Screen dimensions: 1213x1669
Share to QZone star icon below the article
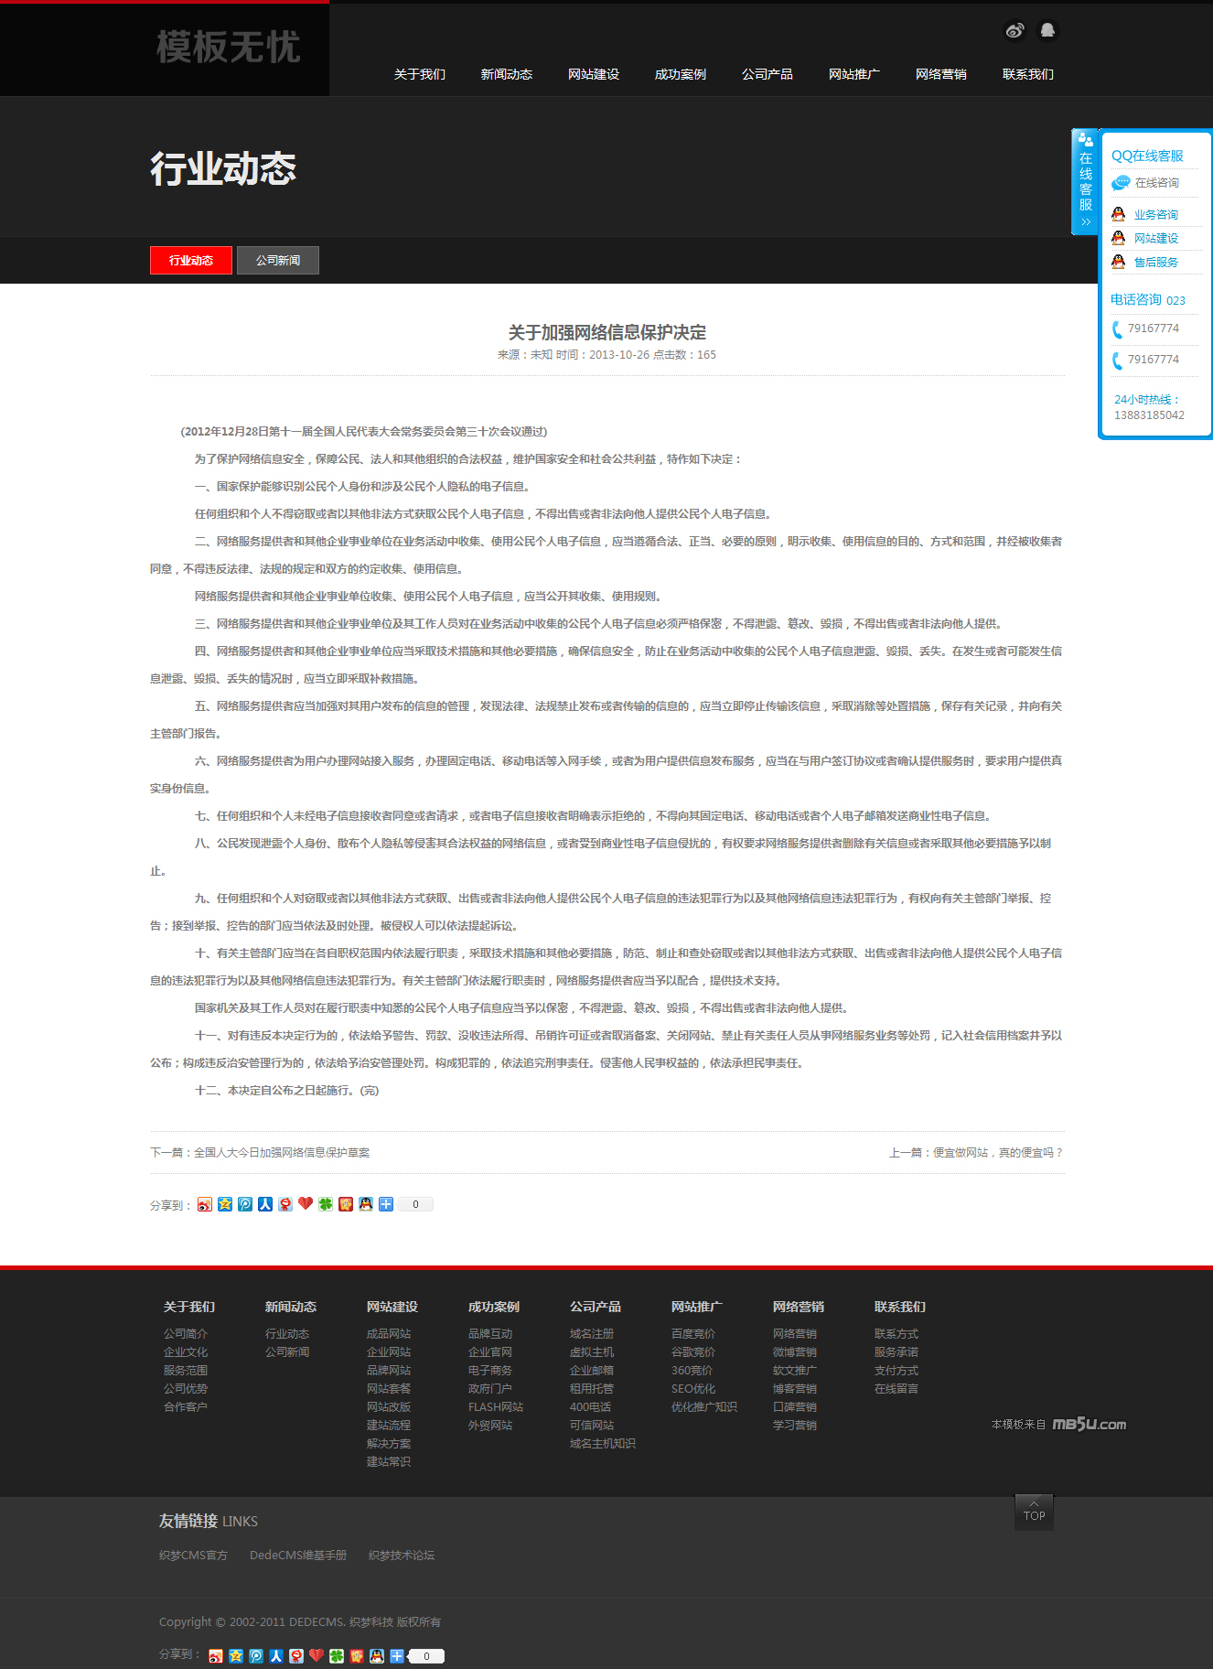(225, 1204)
